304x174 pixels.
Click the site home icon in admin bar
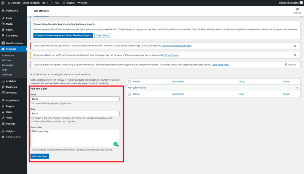9,3
